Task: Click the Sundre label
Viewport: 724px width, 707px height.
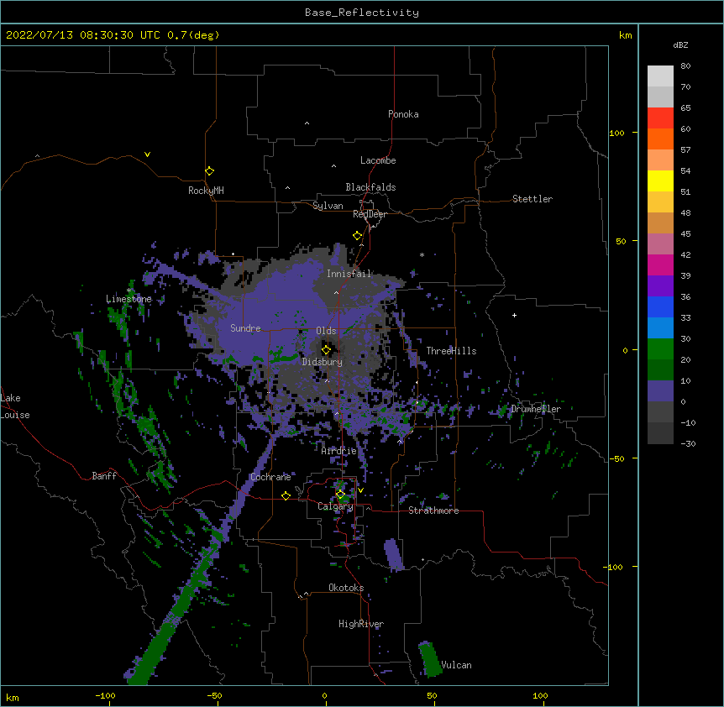Action: point(245,328)
